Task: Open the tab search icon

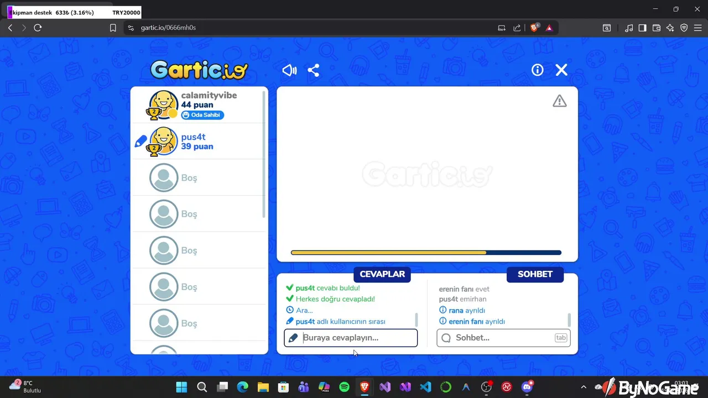Action: click(607, 28)
